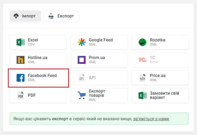Viewport: 197px width, 135px height.
Task: Select Rozetka XML option
Action: pos(160,42)
